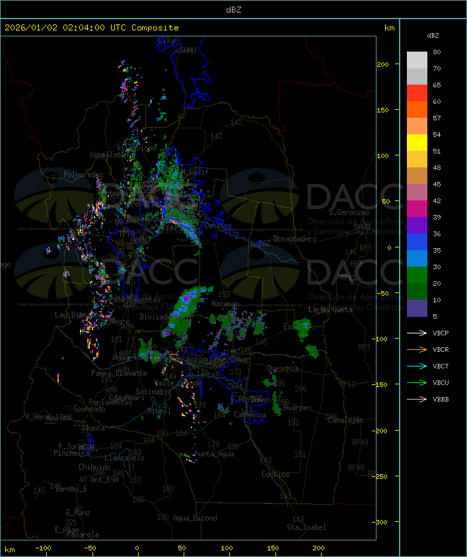Select the magenta 39-42 dBZ legend swatch
Screen dimensions: 467x557
(417, 209)
